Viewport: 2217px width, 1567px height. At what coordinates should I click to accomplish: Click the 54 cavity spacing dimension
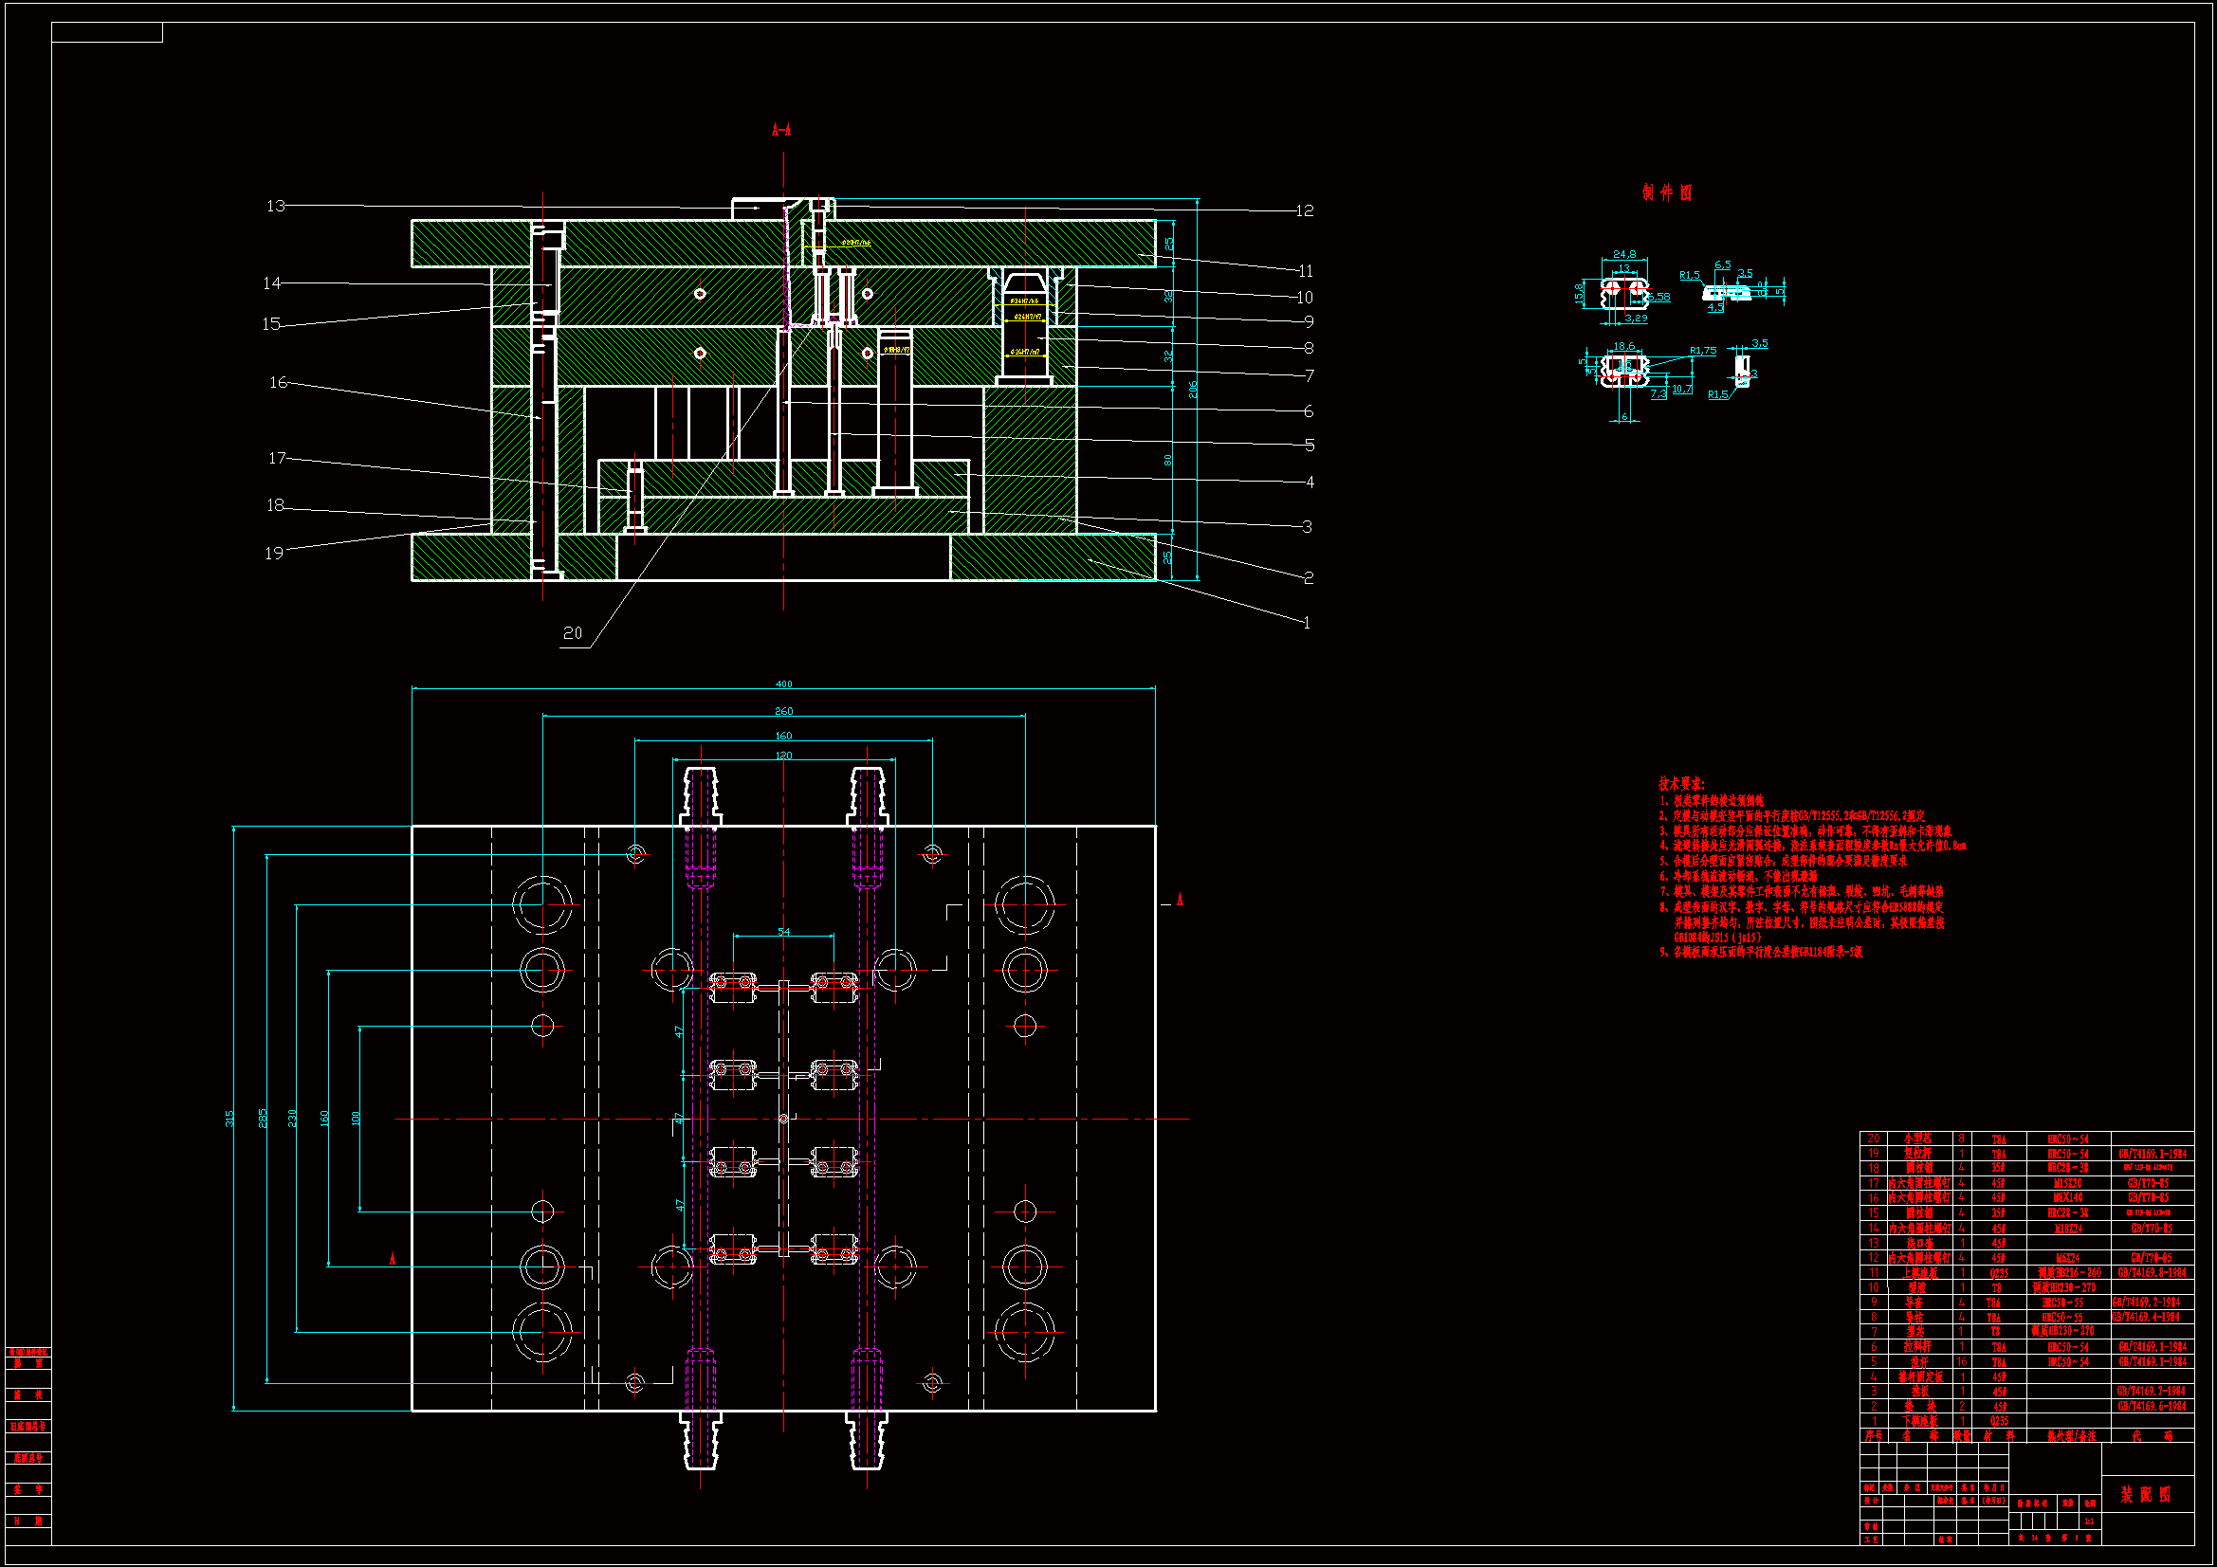tap(783, 932)
